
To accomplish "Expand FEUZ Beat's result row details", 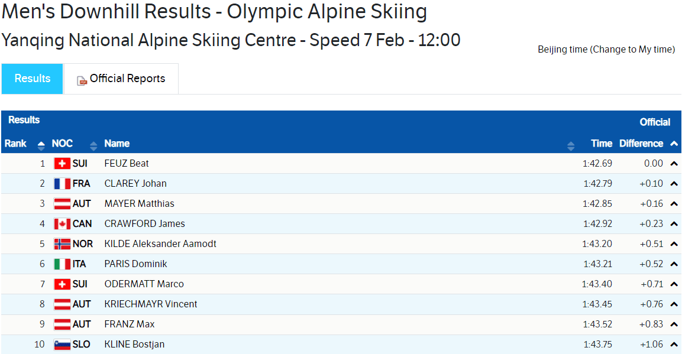I will coord(674,164).
